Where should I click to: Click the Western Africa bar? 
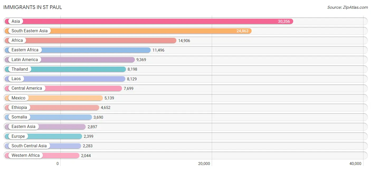pos(42,155)
